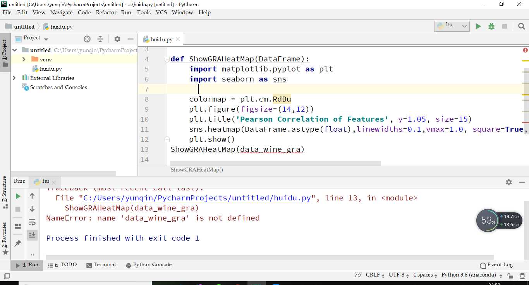This screenshot has height=285, width=529.
Task: Expand the venv folder
Action: click(24, 59)
